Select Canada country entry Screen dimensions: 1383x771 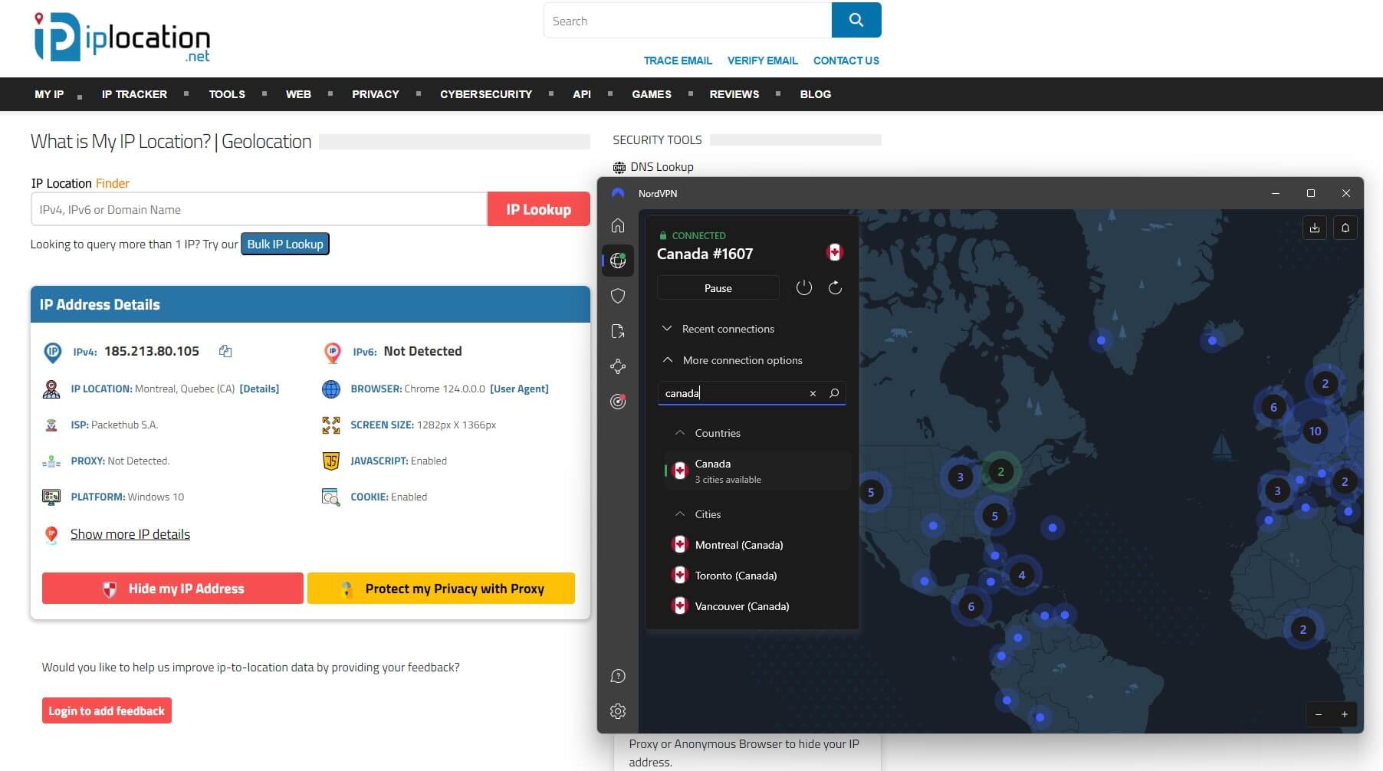pyautogui.click(x=757, y=471)
